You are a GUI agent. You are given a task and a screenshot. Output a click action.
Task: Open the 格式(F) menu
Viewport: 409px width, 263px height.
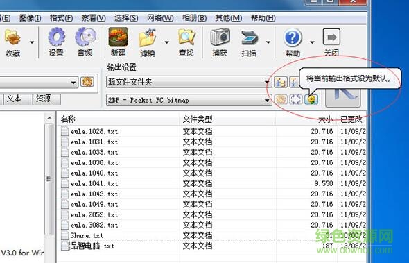pyautogui.click(x=61, y=18)
